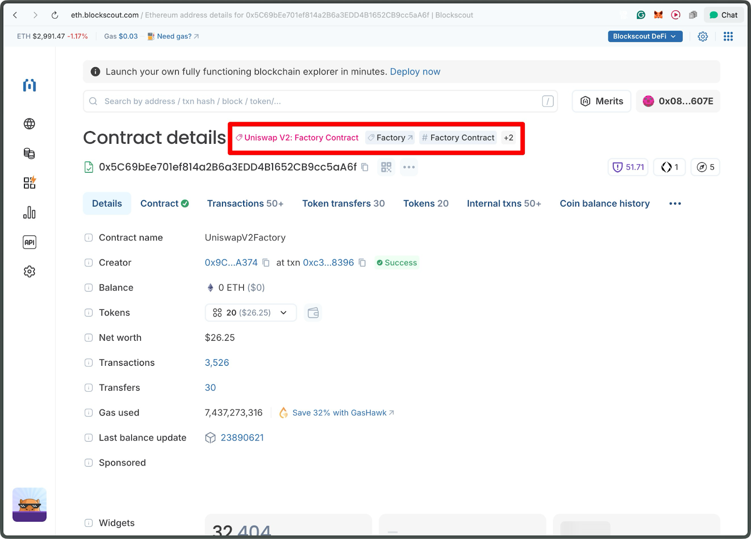This screenshot has width=751, height=539.
Task: Open the Coin balance history tab
Action: (x=604, y=203)
